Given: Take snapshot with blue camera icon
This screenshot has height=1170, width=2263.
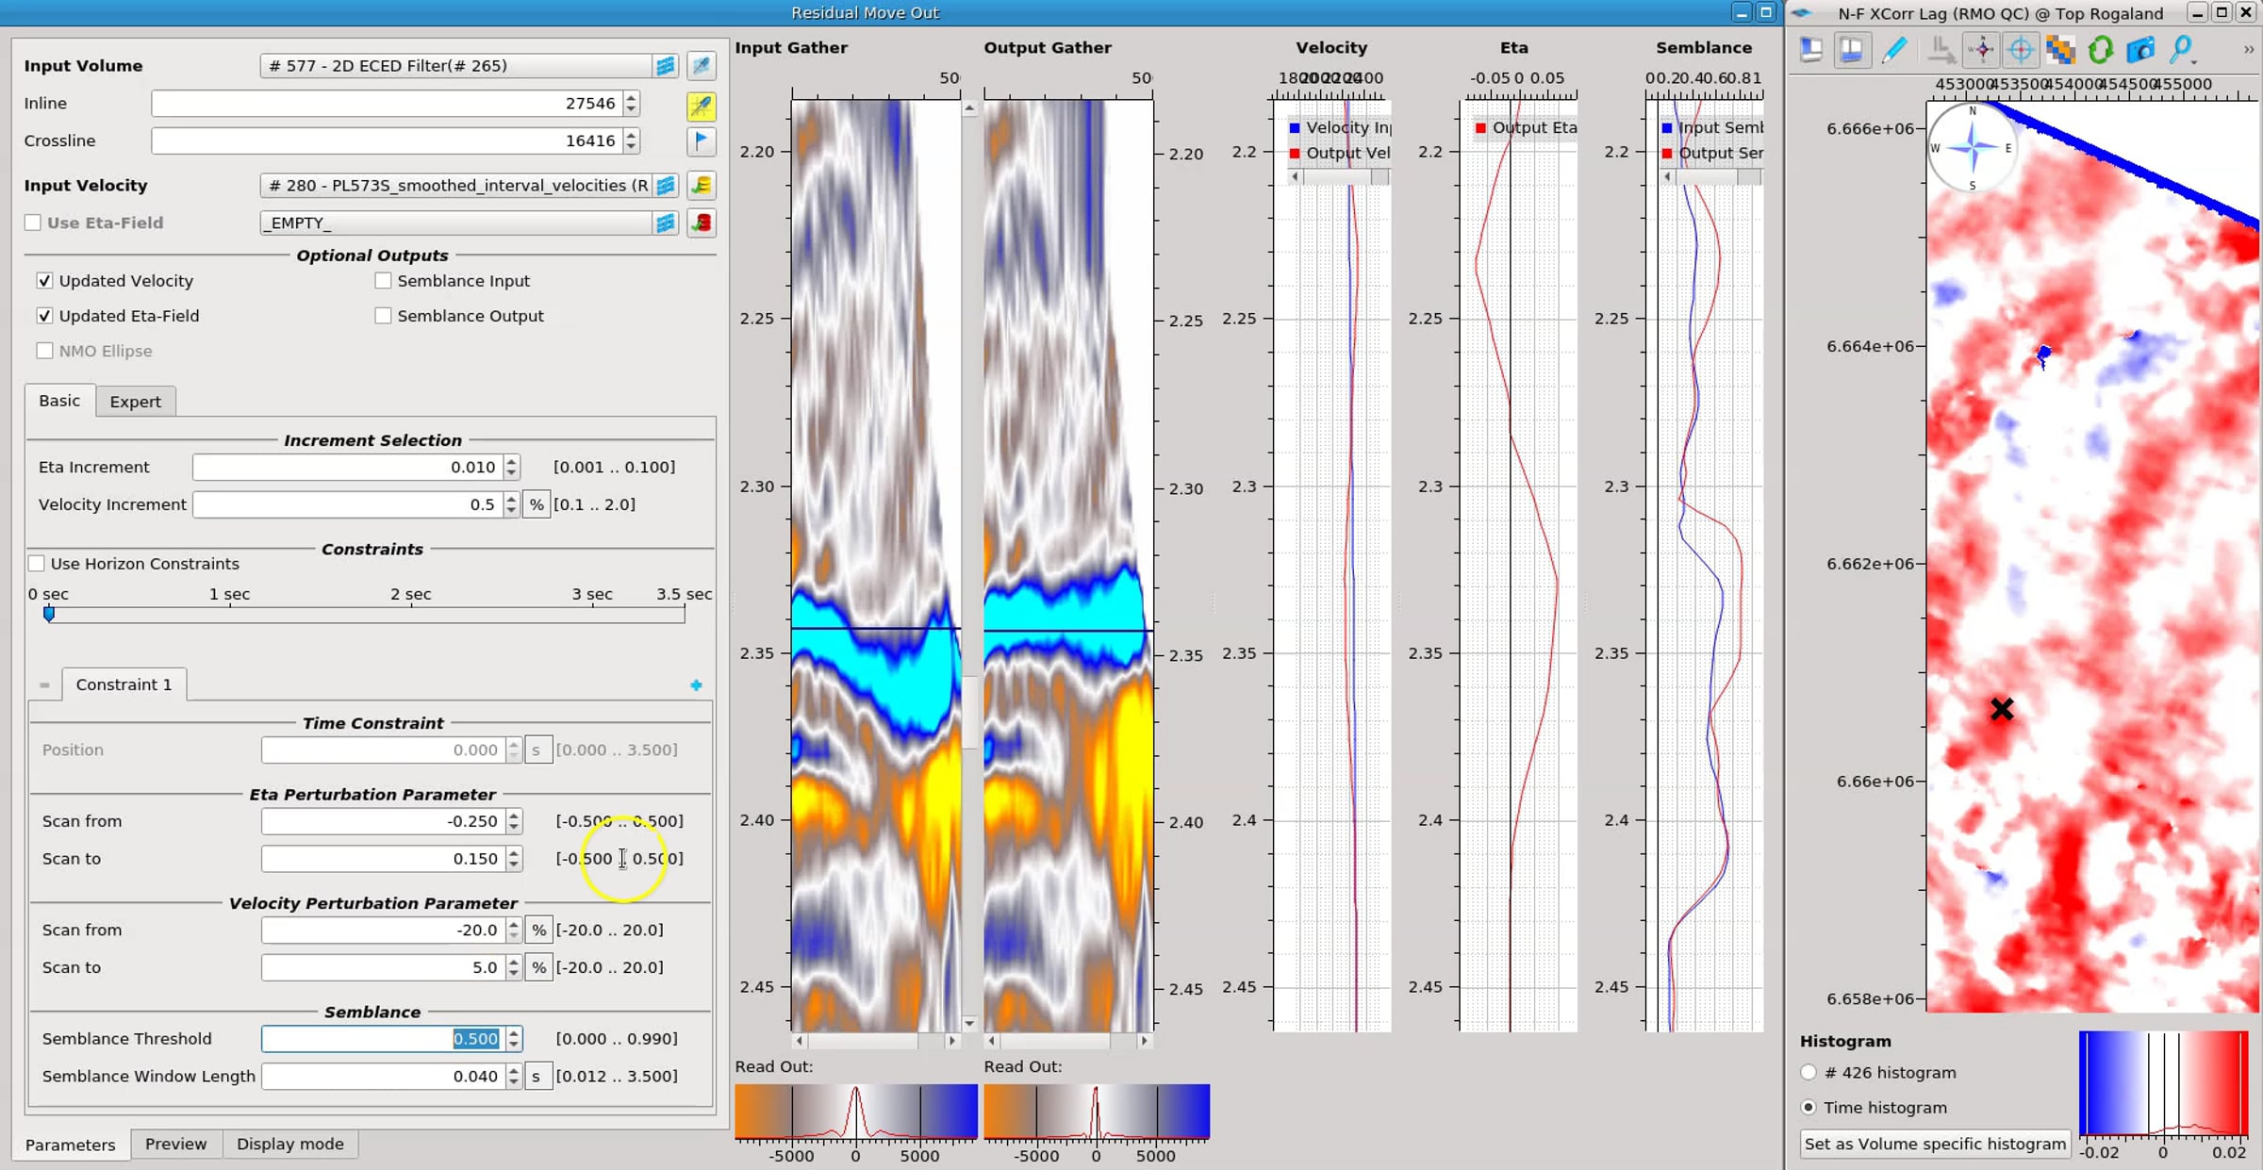Looking at the screenshot, I should 2140,49.
